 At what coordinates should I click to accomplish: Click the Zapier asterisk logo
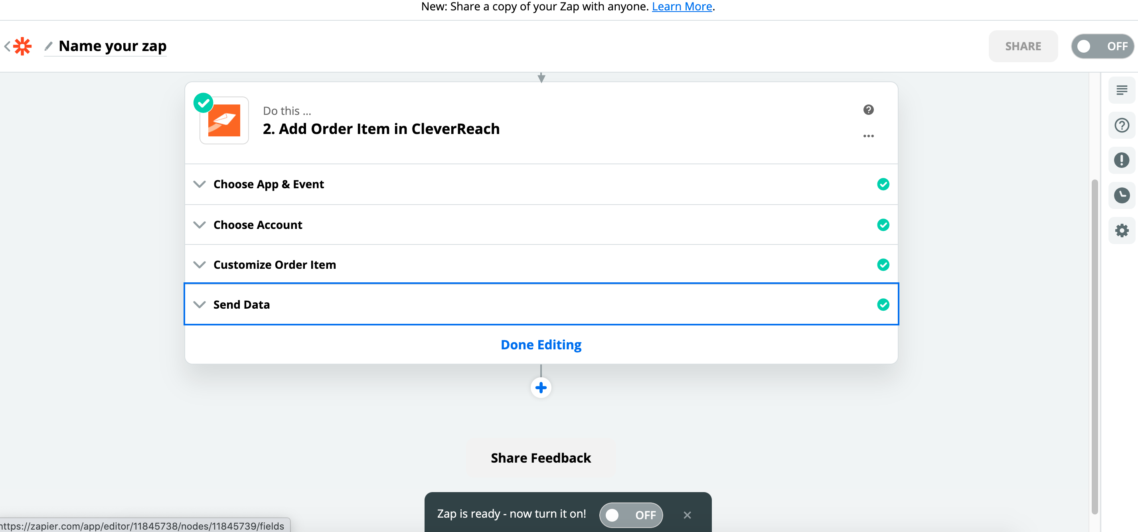pyautogui.click(x=22, y=46)
